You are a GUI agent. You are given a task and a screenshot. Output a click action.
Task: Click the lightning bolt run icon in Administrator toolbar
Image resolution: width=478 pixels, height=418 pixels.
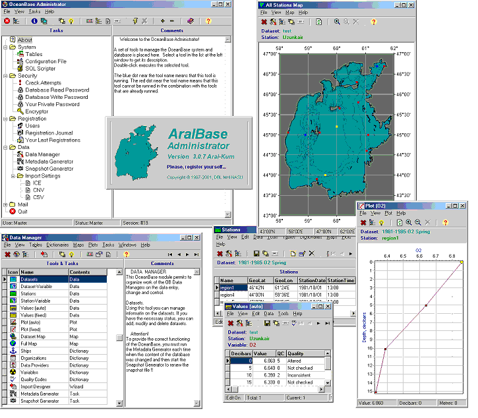135,21
